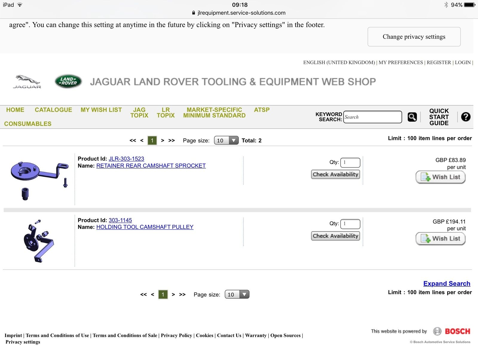Image resolution: width=478 pixels, height=358 pixels.
Task: Open the top Page size dropdown
Action: pyautogui.click(x=226, y=140)
